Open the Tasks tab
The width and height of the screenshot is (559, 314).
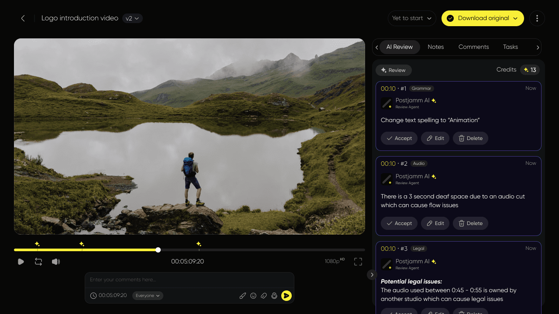pyautogui.click(x=511, y=47)
